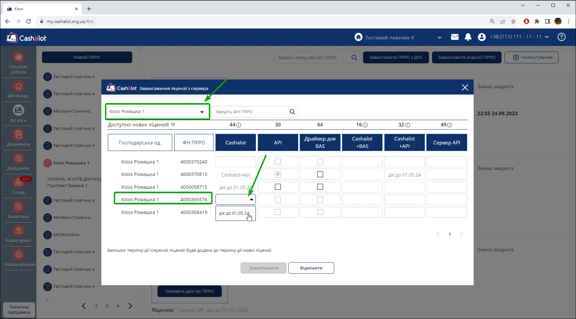Image resolution: width=576 pixels, height=319 pixels.
Task: Open the notifications bell icon
Action: [468, 37]
